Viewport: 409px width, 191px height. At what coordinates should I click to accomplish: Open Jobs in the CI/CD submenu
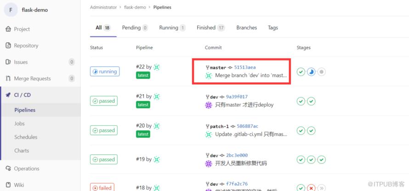tap(20, 124)
